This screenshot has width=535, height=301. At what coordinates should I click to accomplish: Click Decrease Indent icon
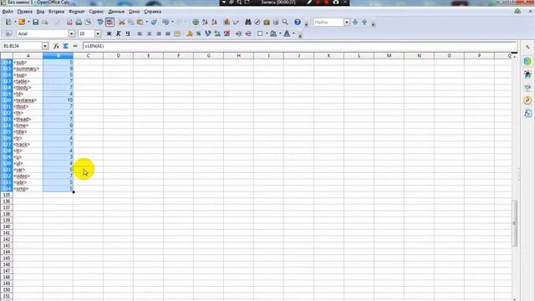[239, 33]
